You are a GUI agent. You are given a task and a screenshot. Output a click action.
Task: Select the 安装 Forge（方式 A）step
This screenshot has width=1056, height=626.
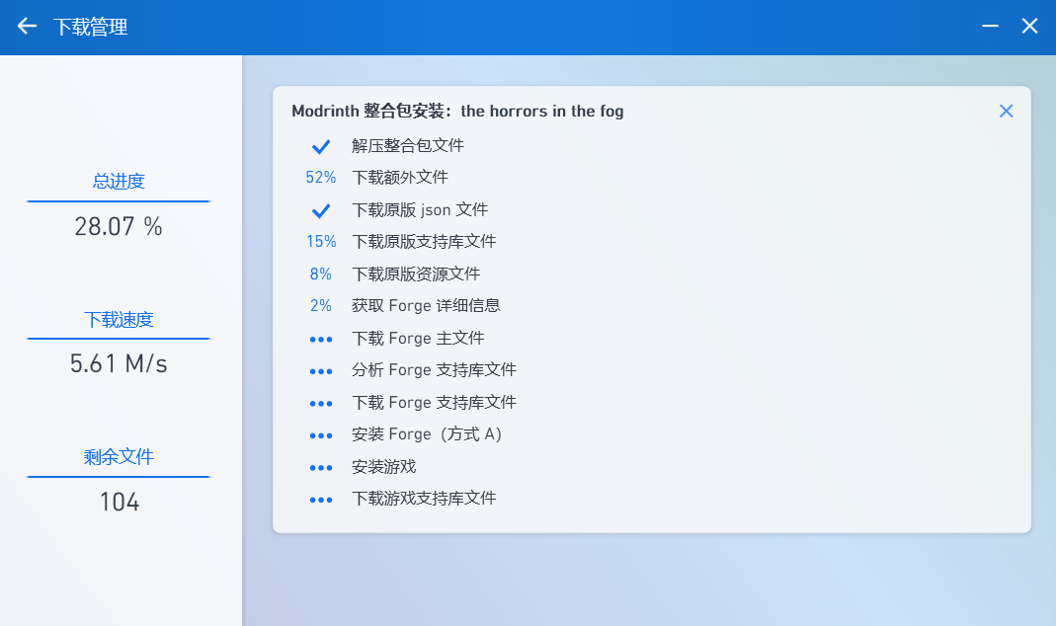pos(427,434)
